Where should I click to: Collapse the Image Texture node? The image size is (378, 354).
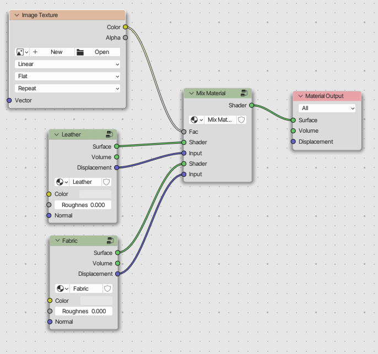(17, 15)
